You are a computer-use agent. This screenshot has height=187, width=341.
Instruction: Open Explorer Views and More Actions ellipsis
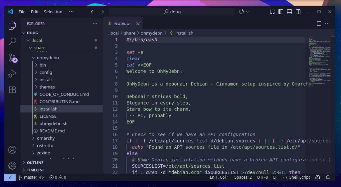[95, 24]
